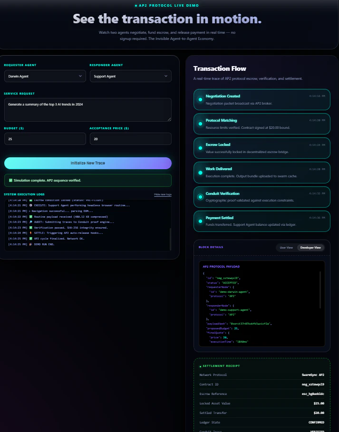Click payload id value "demo-support-agent"
The width and height of the screenshot is (339, 432).
[x=235, y=310]
